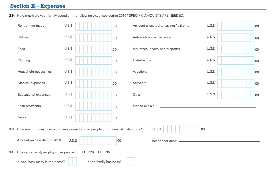
Task: Click the In the family business box
Action: click(x=131, y=162)
